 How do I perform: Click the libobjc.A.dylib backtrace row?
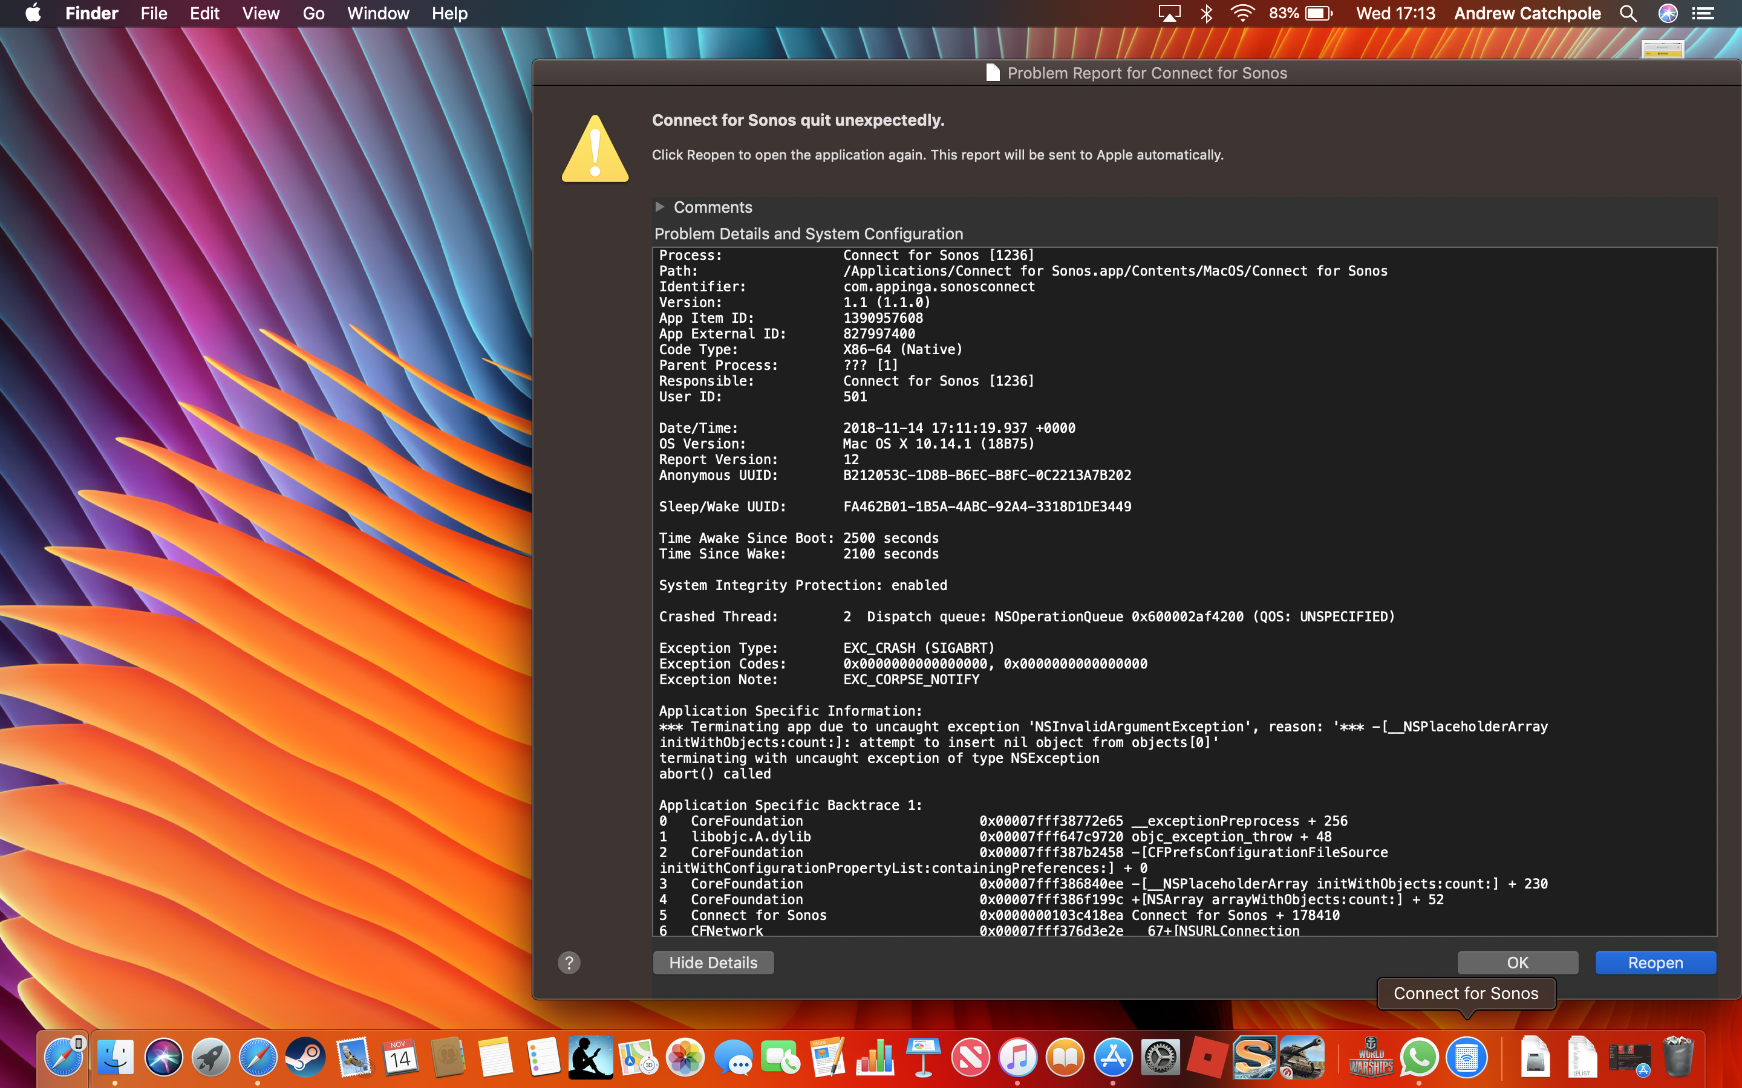tap(995, 837)
